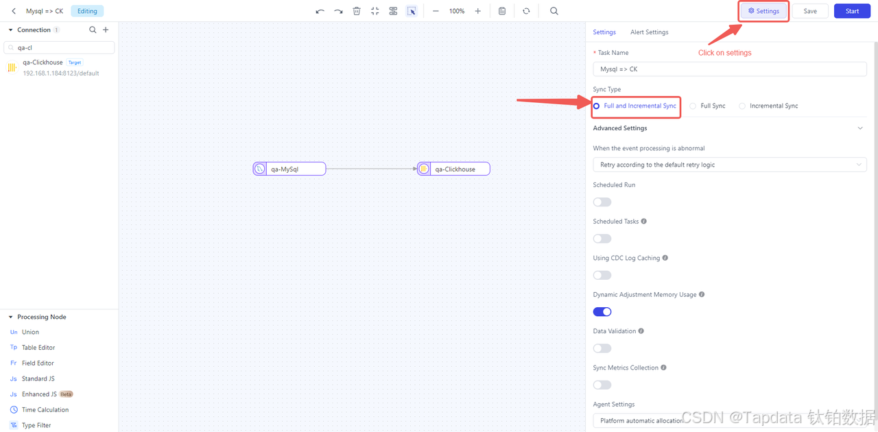Click the MySQL icon on qa-MySql node
Image resolution: width=878 pixels, height=432 pixels.
259,169
